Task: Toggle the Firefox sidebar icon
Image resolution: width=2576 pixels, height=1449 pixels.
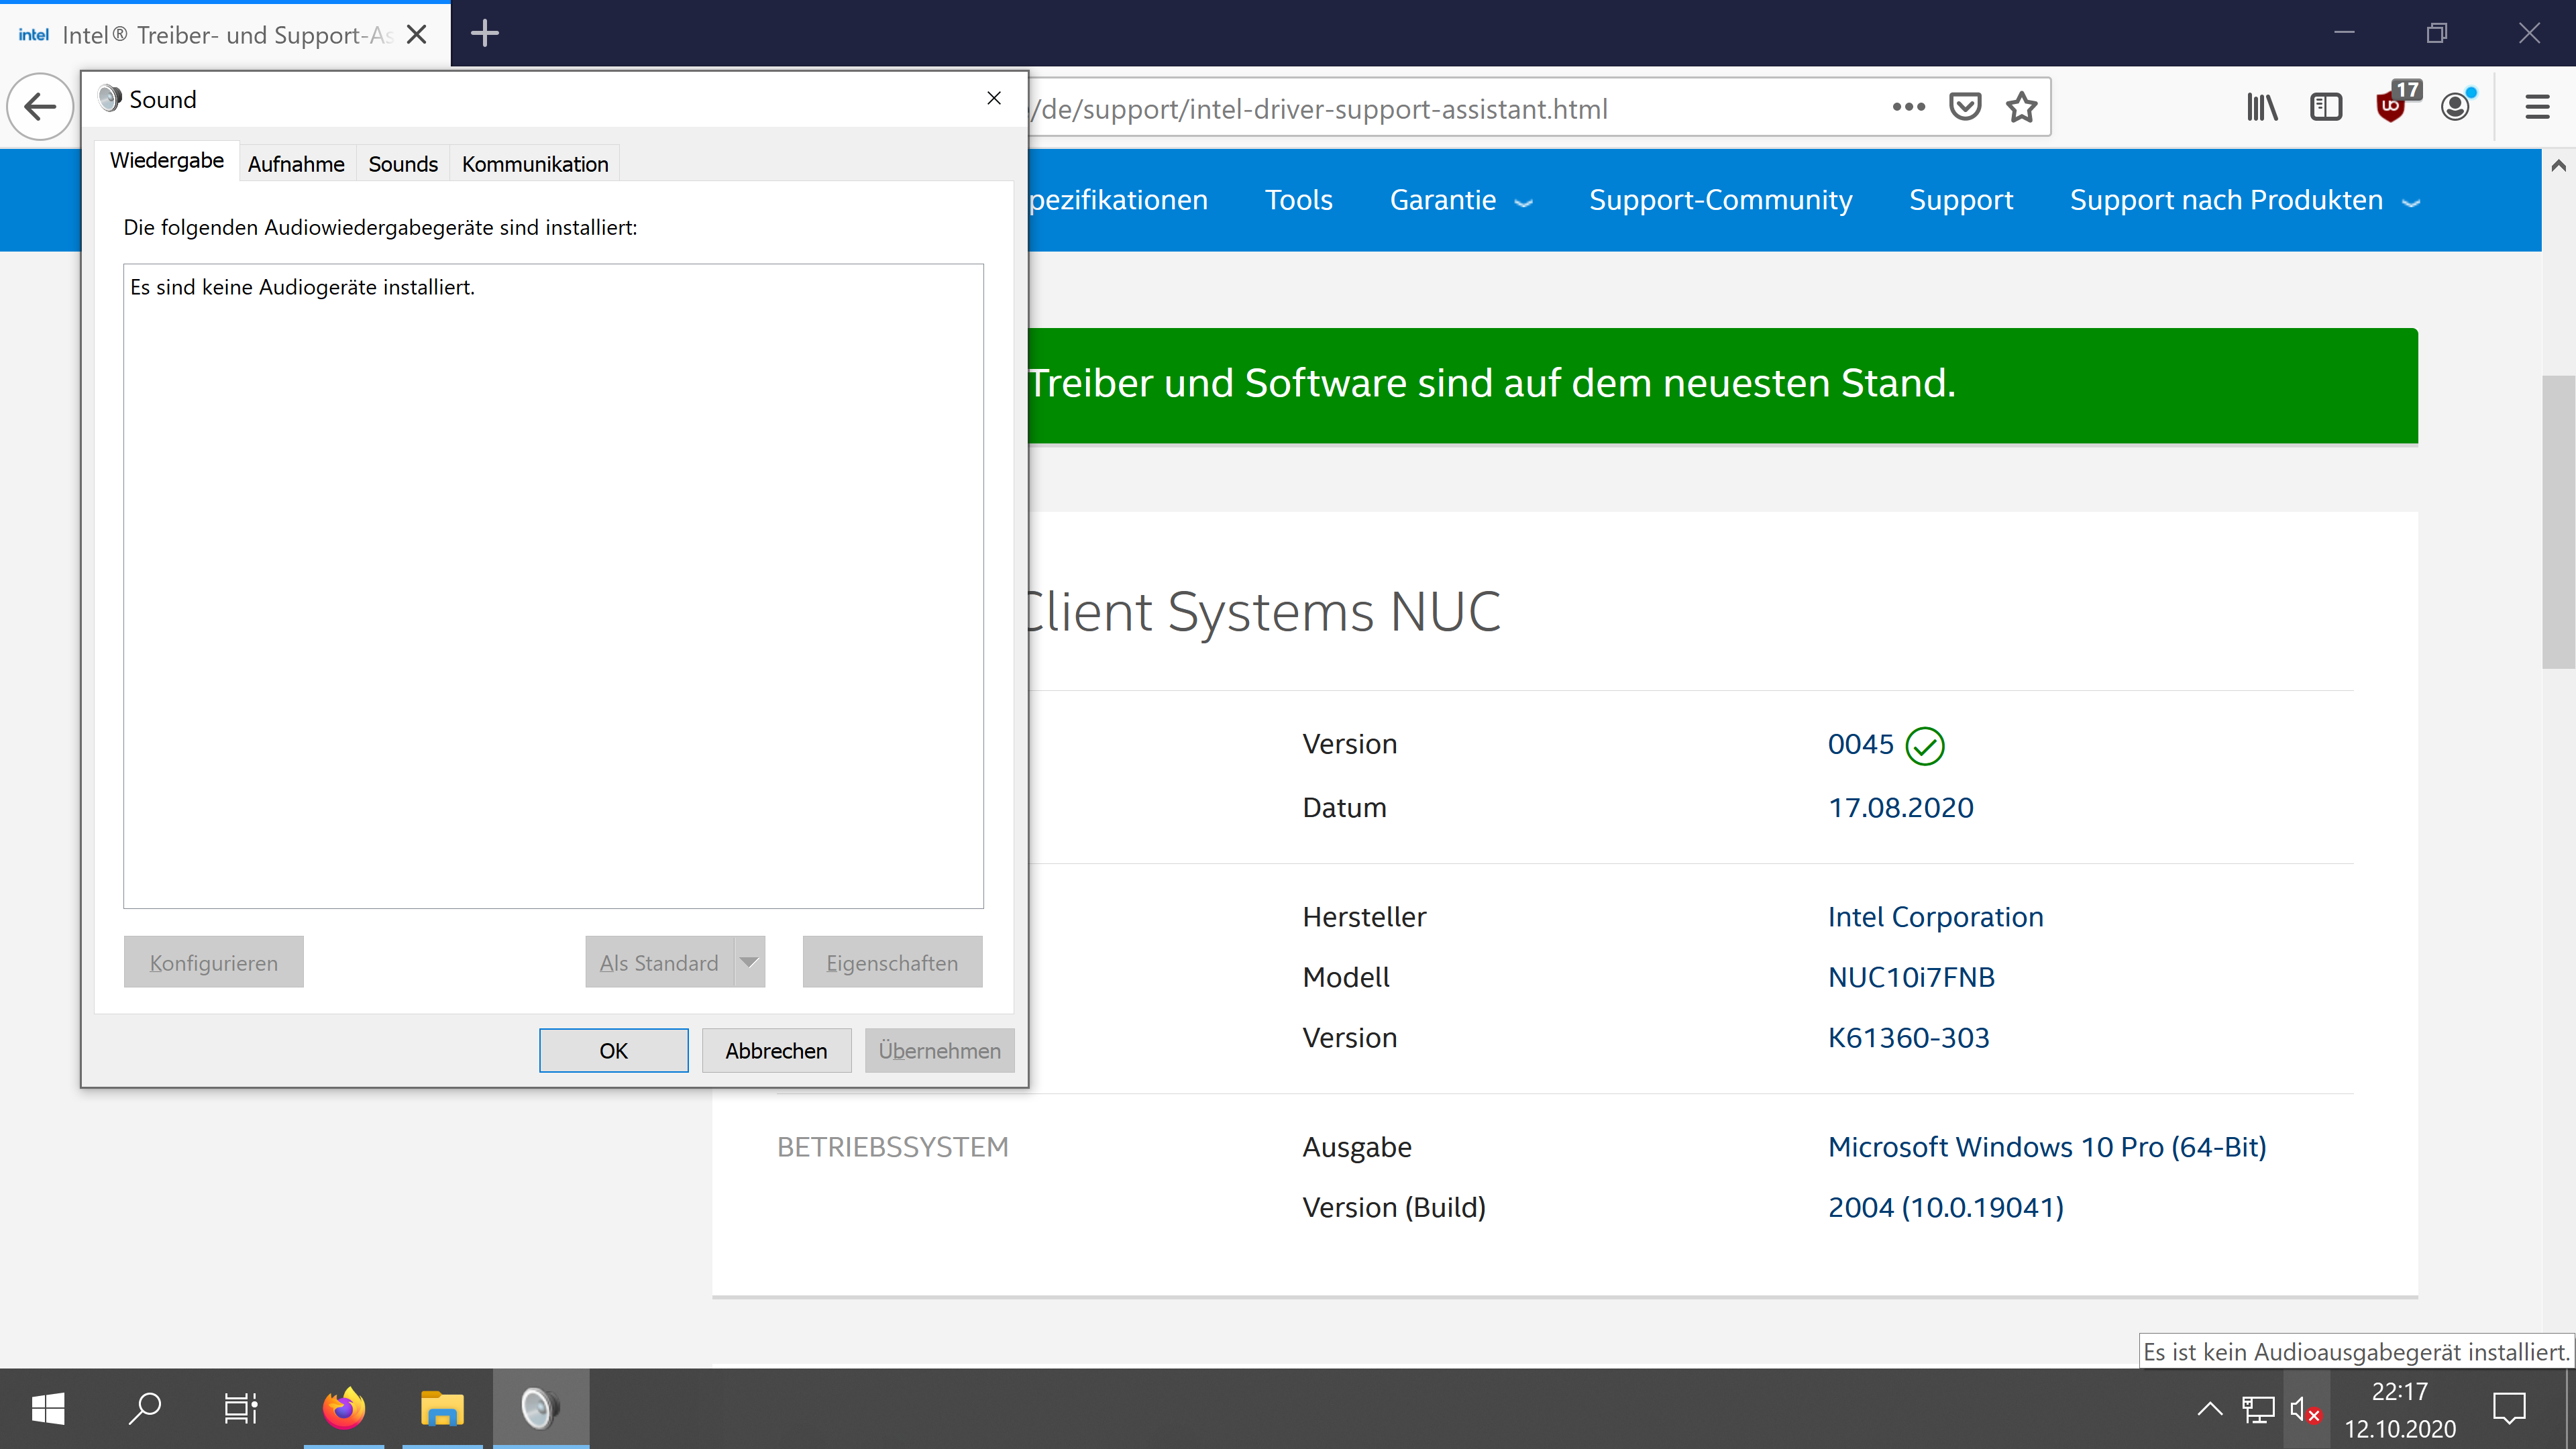Action: (x=2326, y=107)
